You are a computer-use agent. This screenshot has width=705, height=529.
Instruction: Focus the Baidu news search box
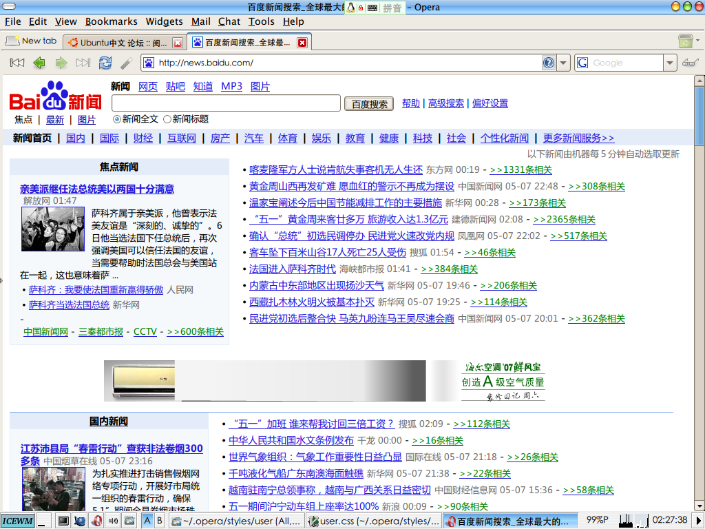(226, 103)
